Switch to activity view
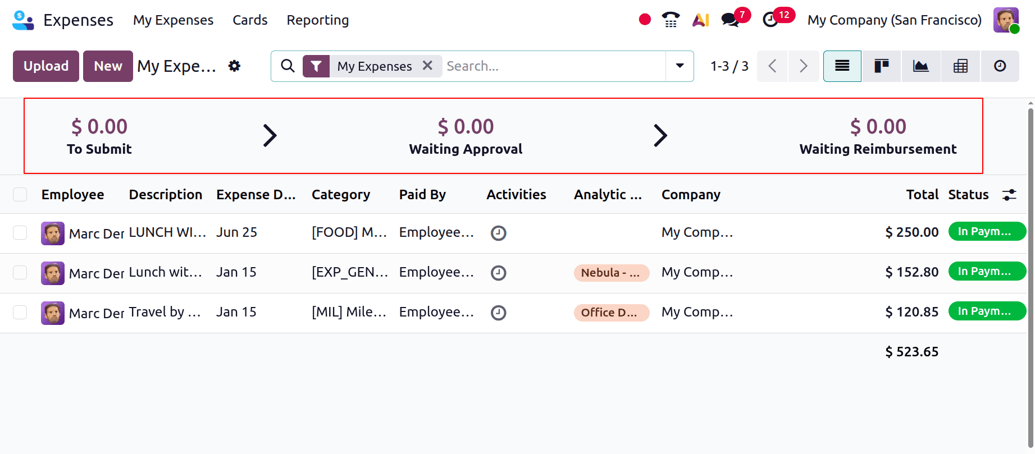The width and height of the screenshot is (1035, 454). 1000,66
